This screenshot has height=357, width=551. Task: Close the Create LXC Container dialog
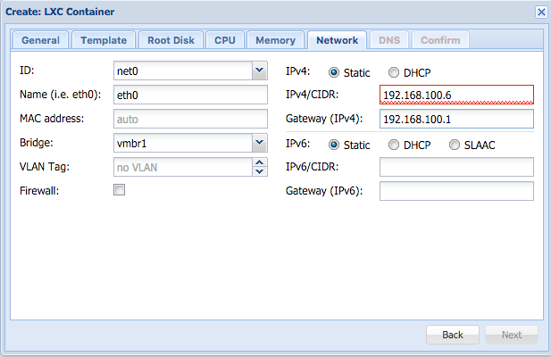tap(541, 12)
